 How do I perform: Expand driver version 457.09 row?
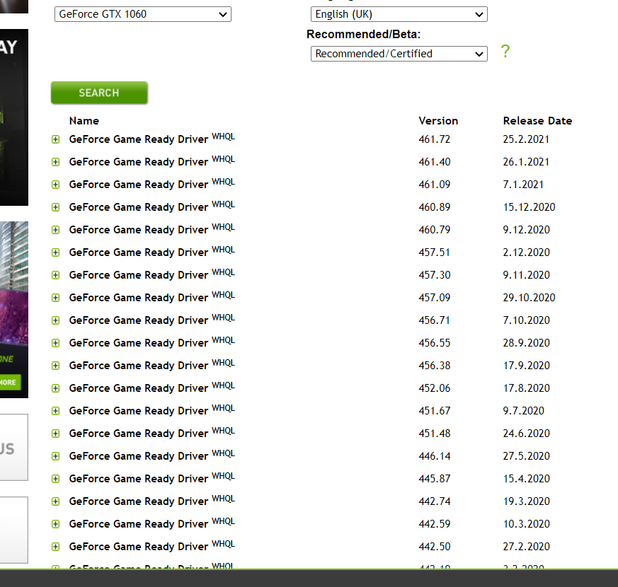[56, 298]
